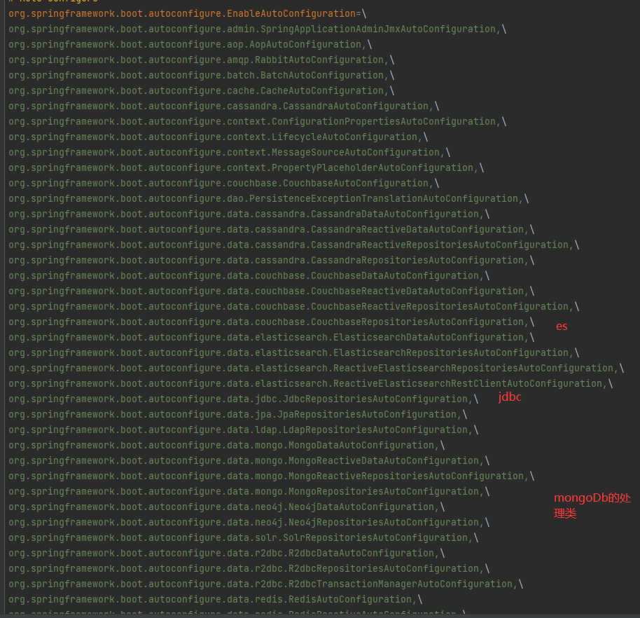Click the couchbase.CouchbaseAutoConfiguration line
This screenshot has height=618, width=640.
223,184
